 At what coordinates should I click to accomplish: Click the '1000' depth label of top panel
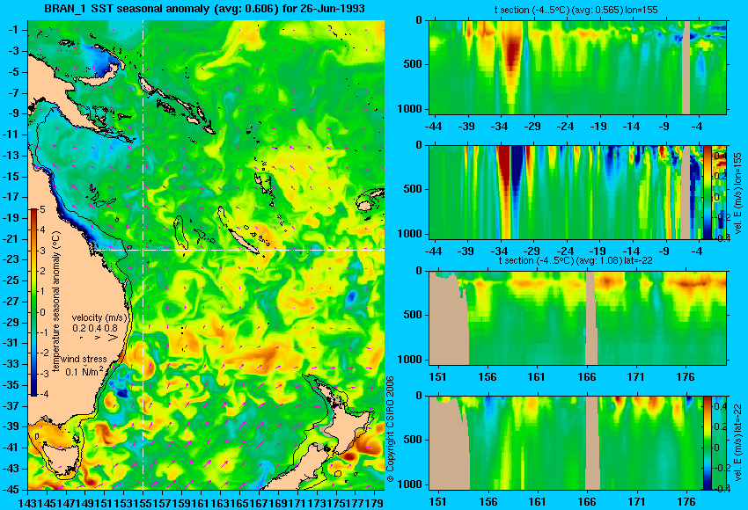410,109
